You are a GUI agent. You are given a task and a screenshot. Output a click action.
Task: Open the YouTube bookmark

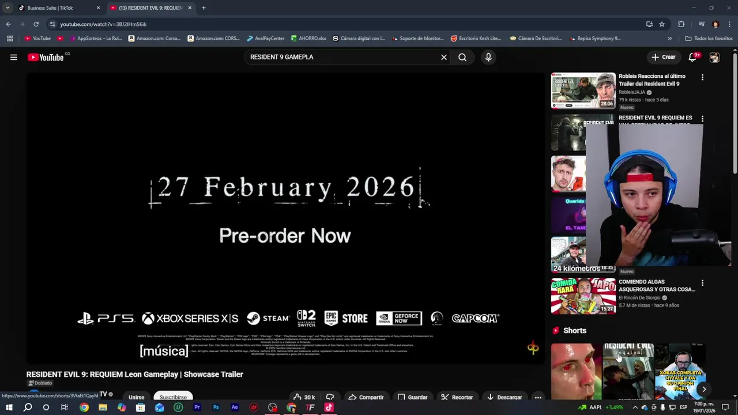[x=37, y=39]
